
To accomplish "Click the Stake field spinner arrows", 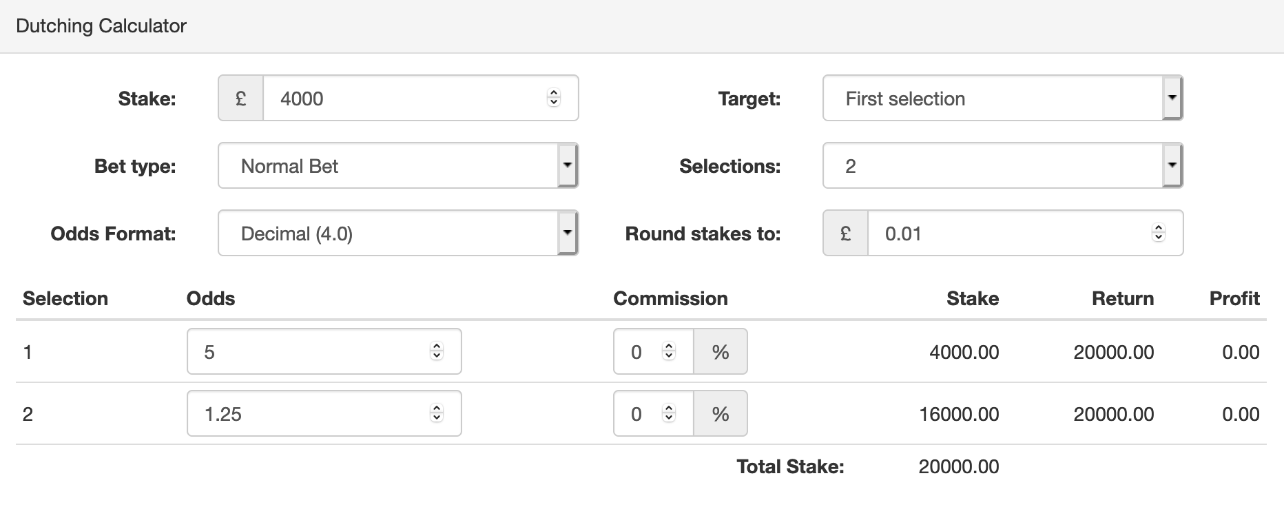I will pos(553,98).
